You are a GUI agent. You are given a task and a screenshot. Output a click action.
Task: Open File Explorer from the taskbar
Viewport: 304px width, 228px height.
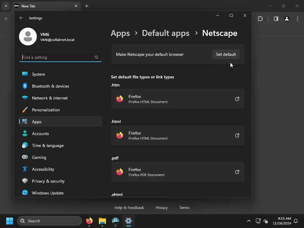102,221
